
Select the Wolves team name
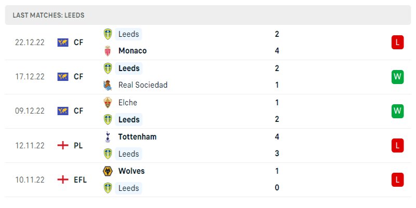[x=132, y=171]
